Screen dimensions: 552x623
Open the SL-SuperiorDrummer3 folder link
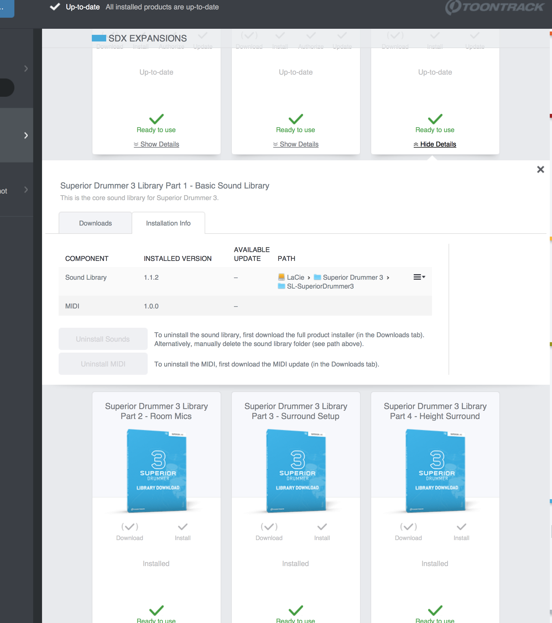coord(320,286)
